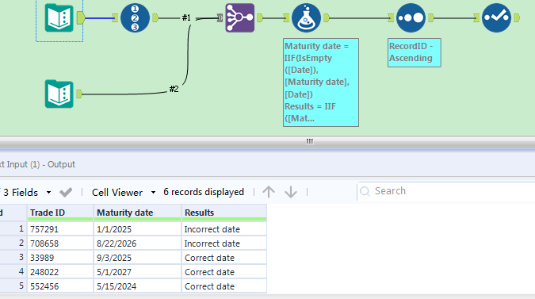Select record row number 3
The height and width of the screenshot is (299, 535).
coord(13,257)
